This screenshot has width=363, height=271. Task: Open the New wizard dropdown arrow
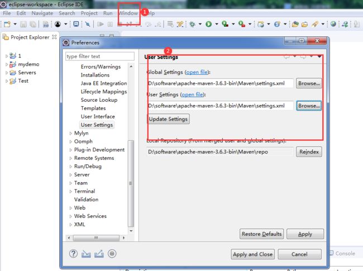15,24
